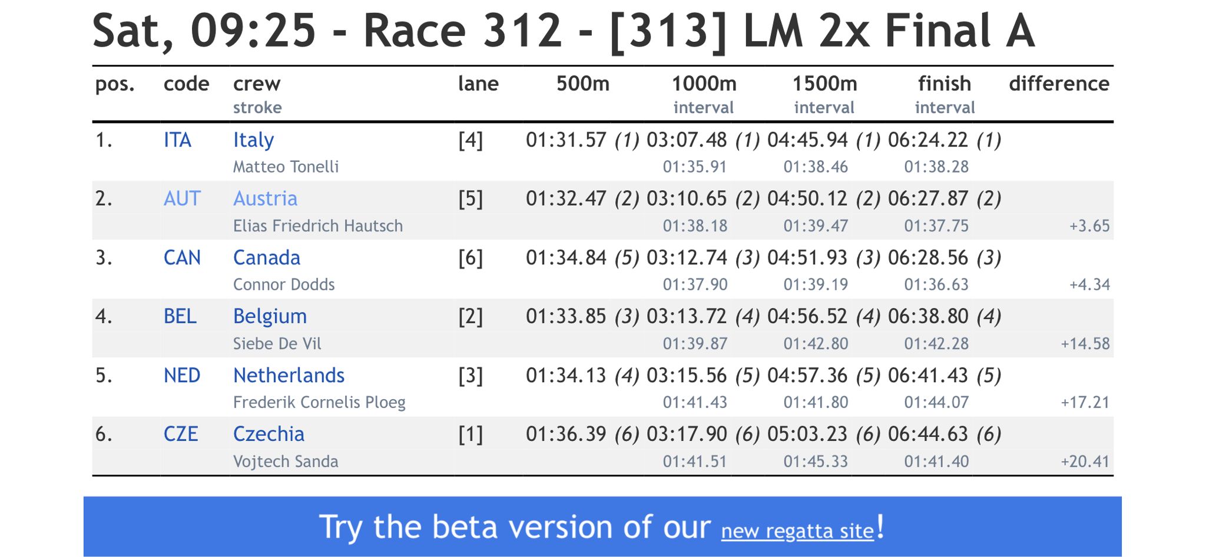Open the Belgium crew link
Image resolution: width=1206 pixels, height=557 pixels.
tap(270, 317)
